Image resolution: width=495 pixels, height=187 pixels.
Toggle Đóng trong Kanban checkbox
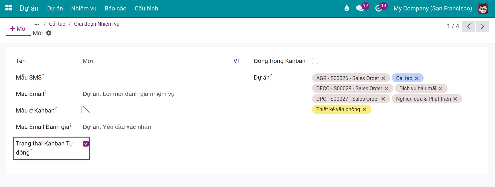click(315, 61)
